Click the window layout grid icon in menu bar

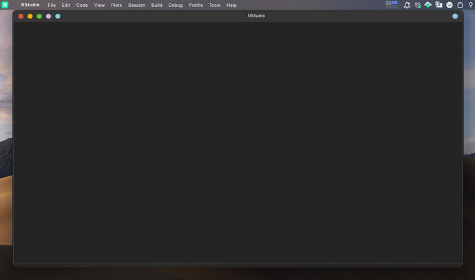tap(392, 4)
